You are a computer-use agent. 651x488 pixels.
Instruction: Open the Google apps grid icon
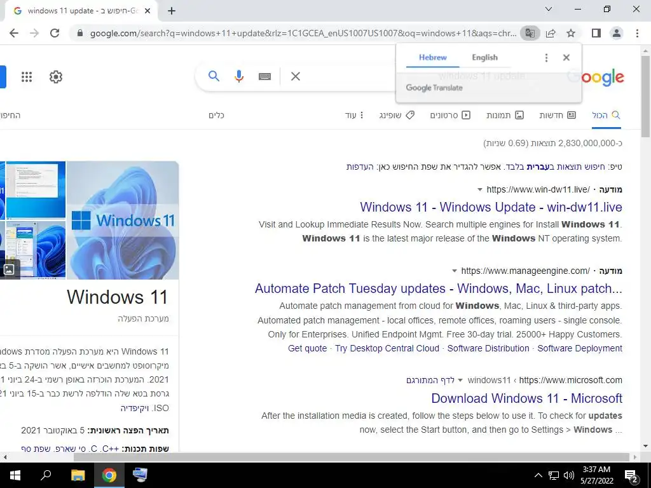pyautogui.click(x=27, y=77)
